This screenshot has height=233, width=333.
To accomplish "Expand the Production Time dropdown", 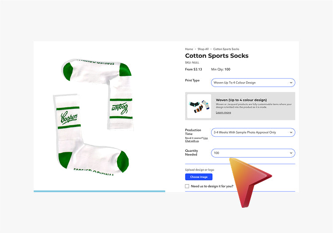I will tap(253, 132).
